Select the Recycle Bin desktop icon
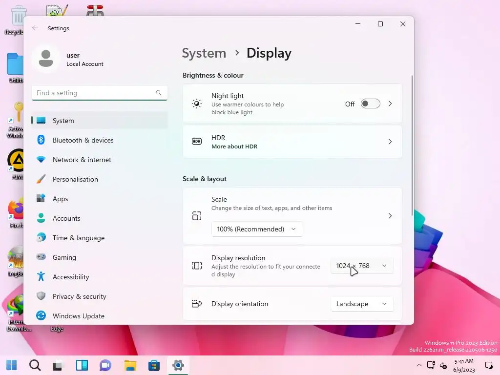The width and height of the screenshot is (500, 375). pyautogui.click(x=14, y=20)
